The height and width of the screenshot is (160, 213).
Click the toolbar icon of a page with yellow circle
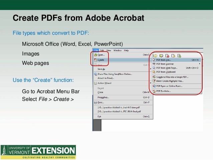[x=173, y=56]
